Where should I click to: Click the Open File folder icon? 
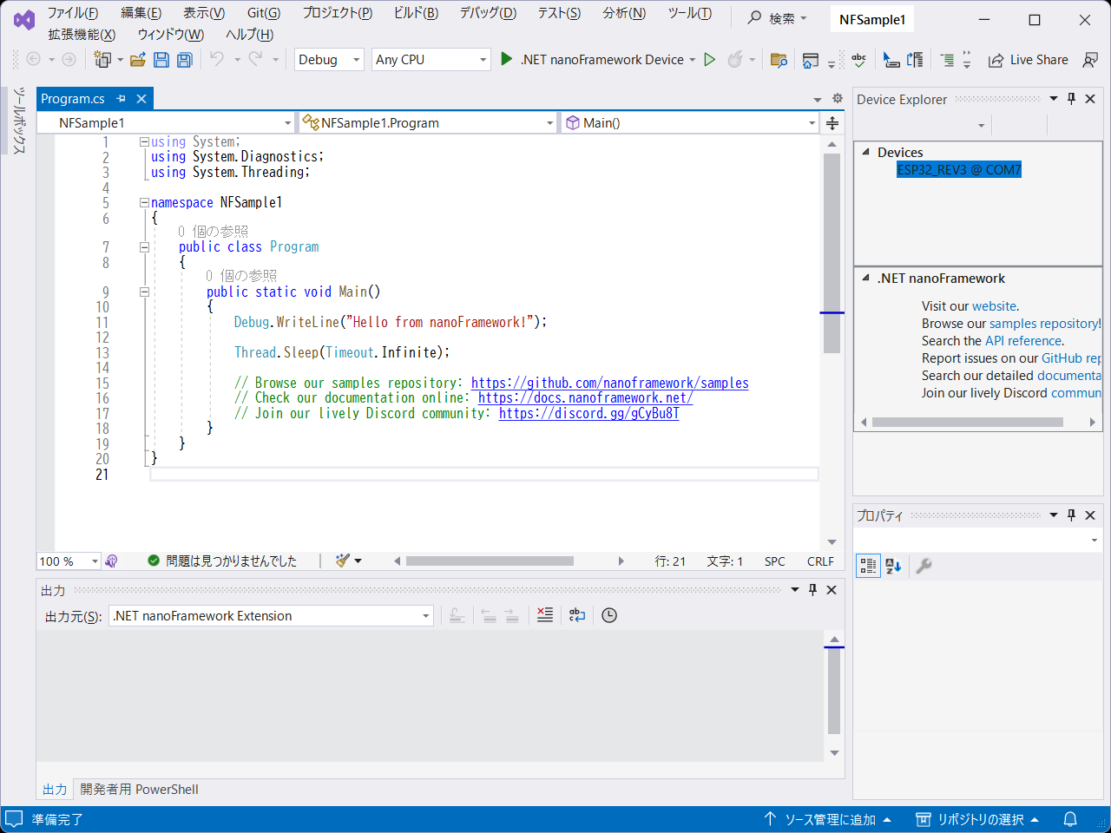pyautogui.click(x=137, y=60)
